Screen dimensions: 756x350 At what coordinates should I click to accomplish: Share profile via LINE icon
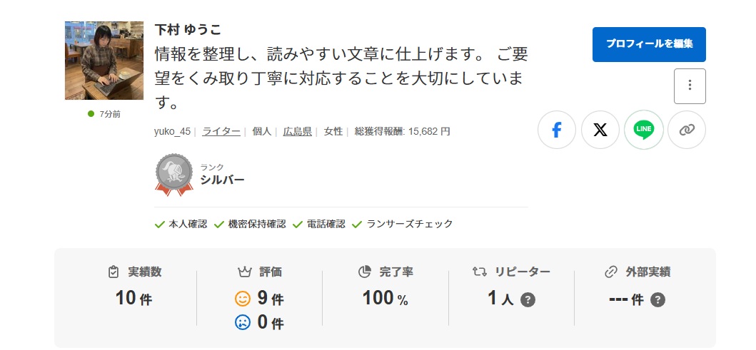click(643, 130)
